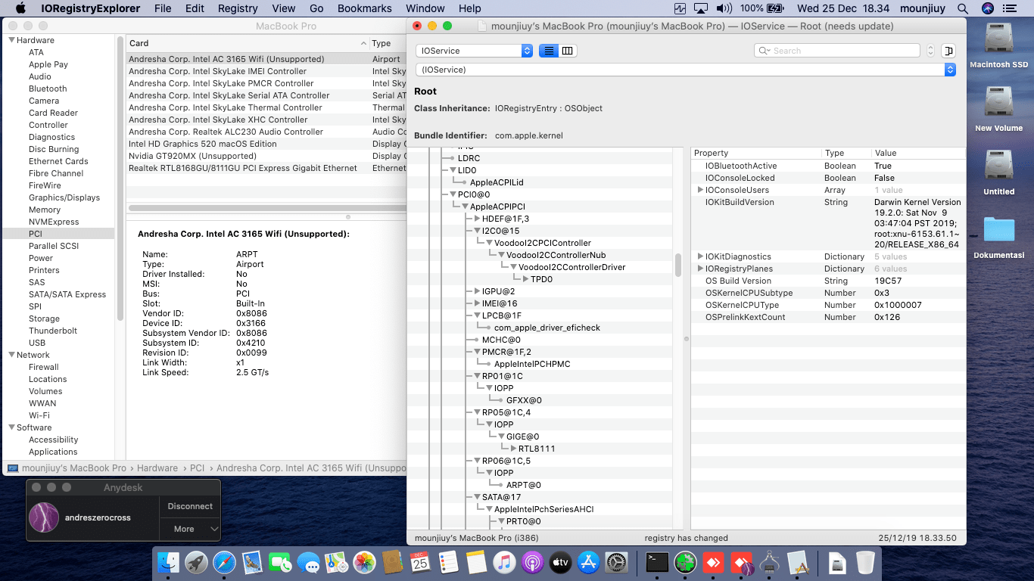1034x581 pixels.
Task: Open FaceTime from the Dock
Action: point(280,562)
